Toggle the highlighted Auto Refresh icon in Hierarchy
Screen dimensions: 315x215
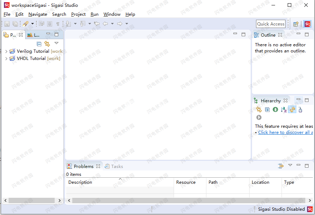292,109
